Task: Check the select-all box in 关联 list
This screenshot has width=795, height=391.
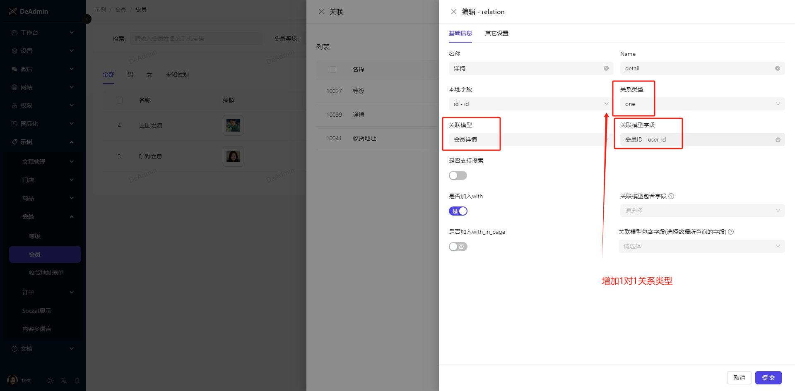Action: click(333, 70)
